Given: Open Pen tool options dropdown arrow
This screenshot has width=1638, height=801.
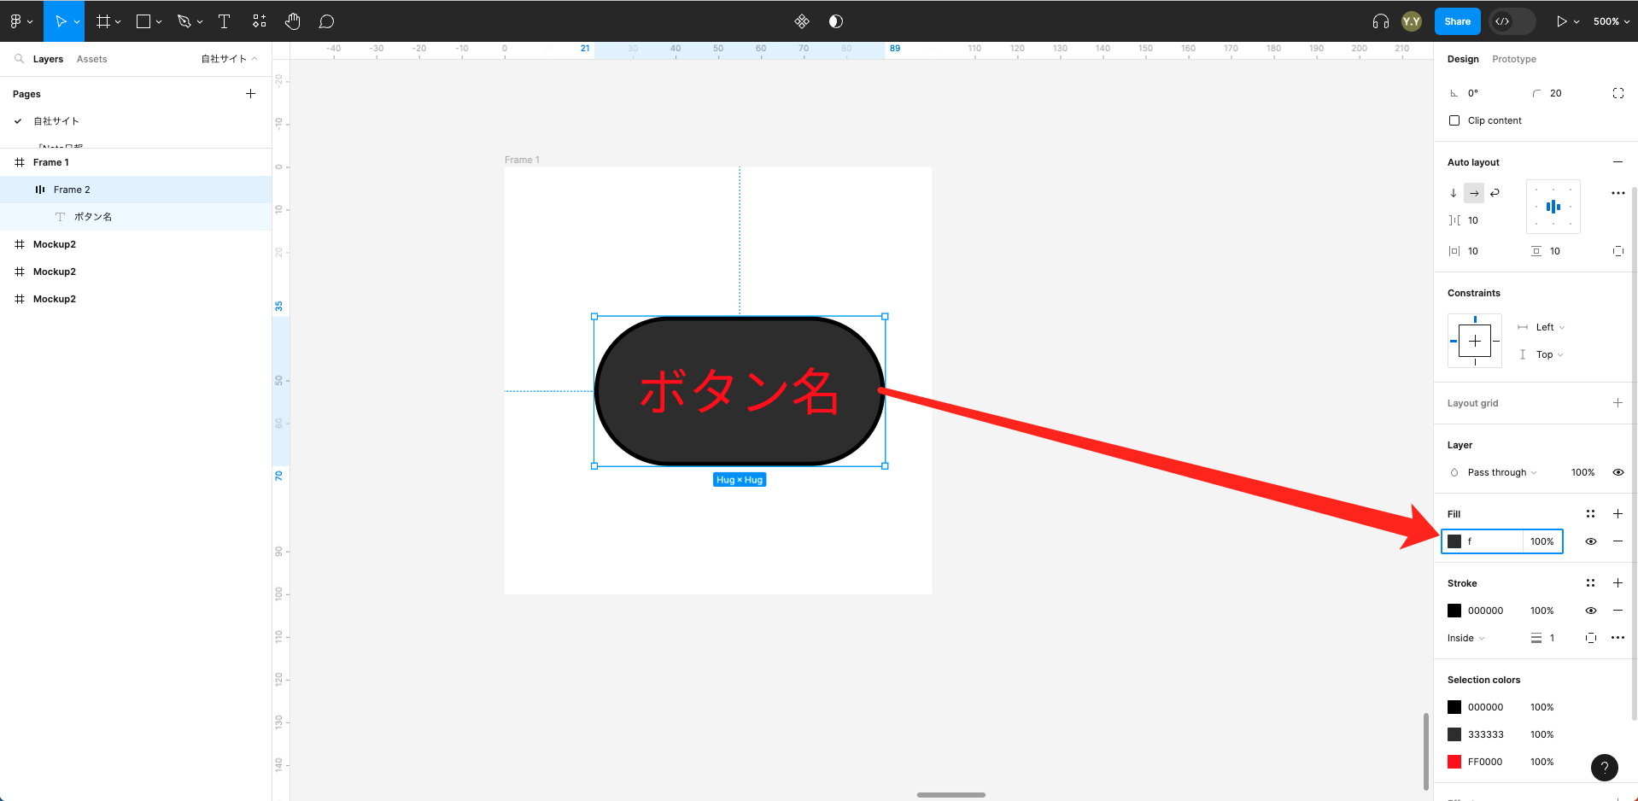Looking at the screenshot, I should pos(200,22).
